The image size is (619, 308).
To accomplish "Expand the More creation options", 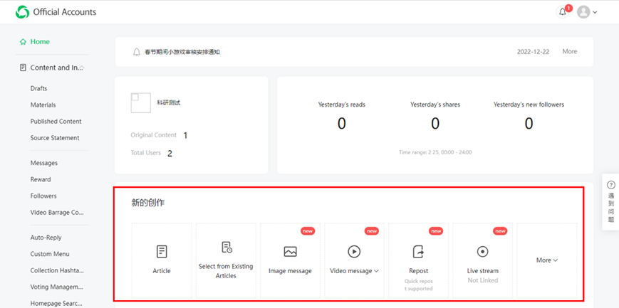I will 546,260.
